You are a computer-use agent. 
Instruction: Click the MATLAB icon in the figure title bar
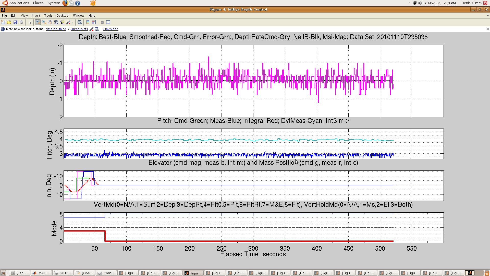point(3,9)
